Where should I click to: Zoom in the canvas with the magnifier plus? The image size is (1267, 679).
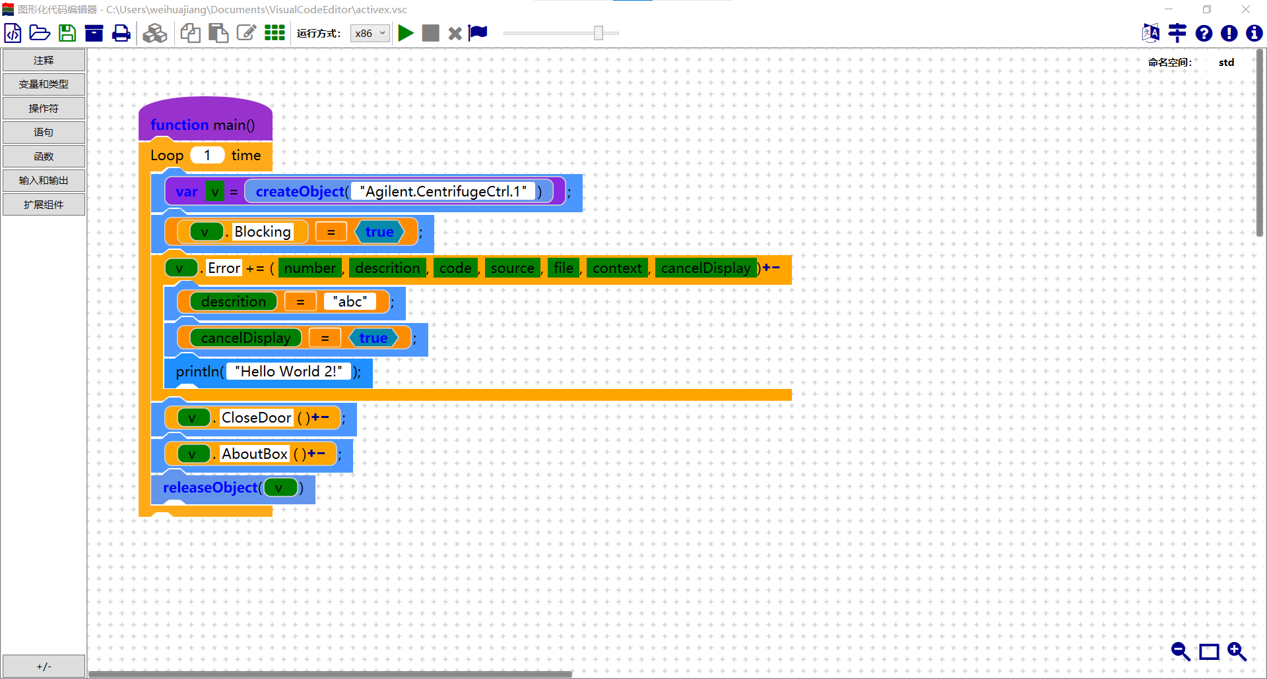pos(1237,651)
